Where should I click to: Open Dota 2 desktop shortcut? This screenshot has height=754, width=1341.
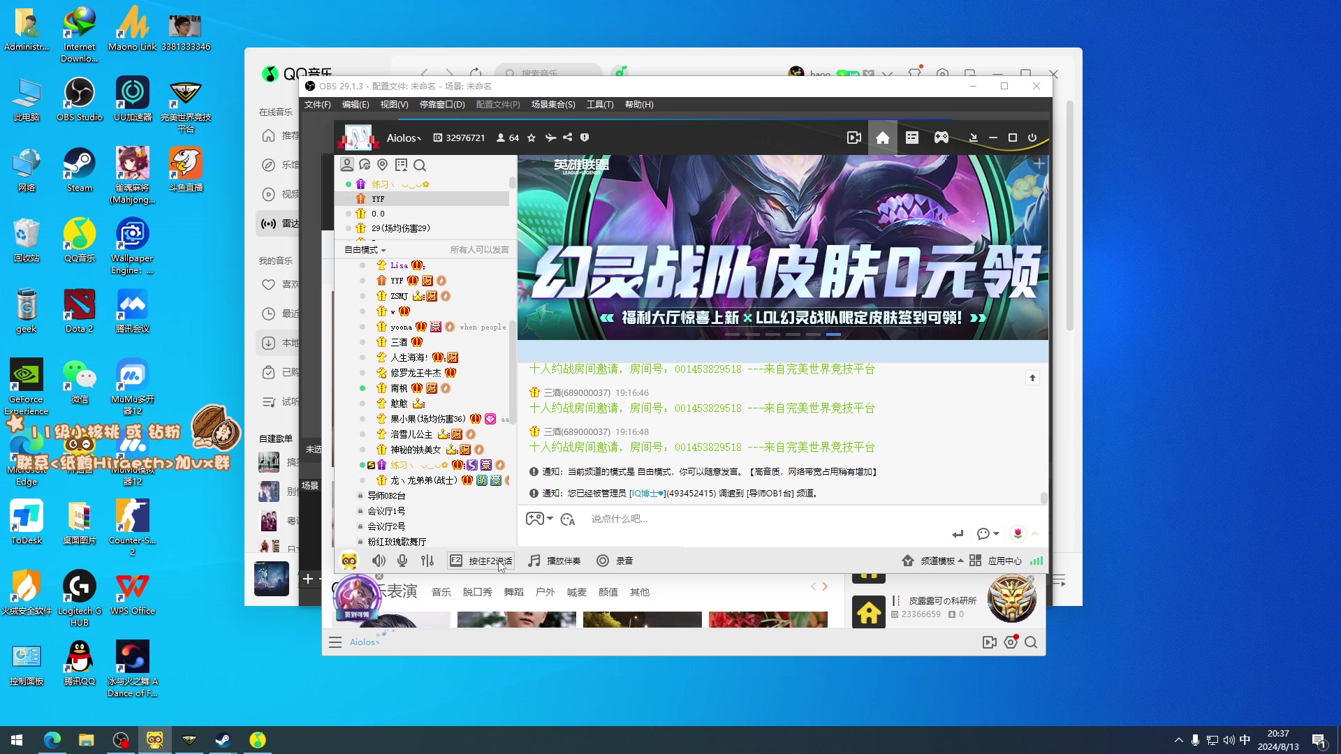click(80, 311)
